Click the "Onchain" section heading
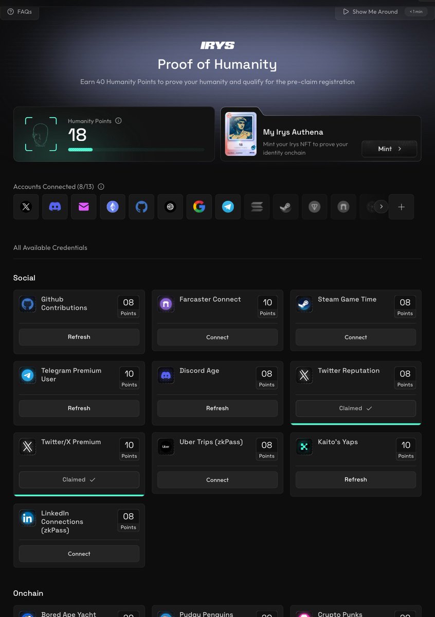The image size is (435, 617). click(x=28, y=593)
